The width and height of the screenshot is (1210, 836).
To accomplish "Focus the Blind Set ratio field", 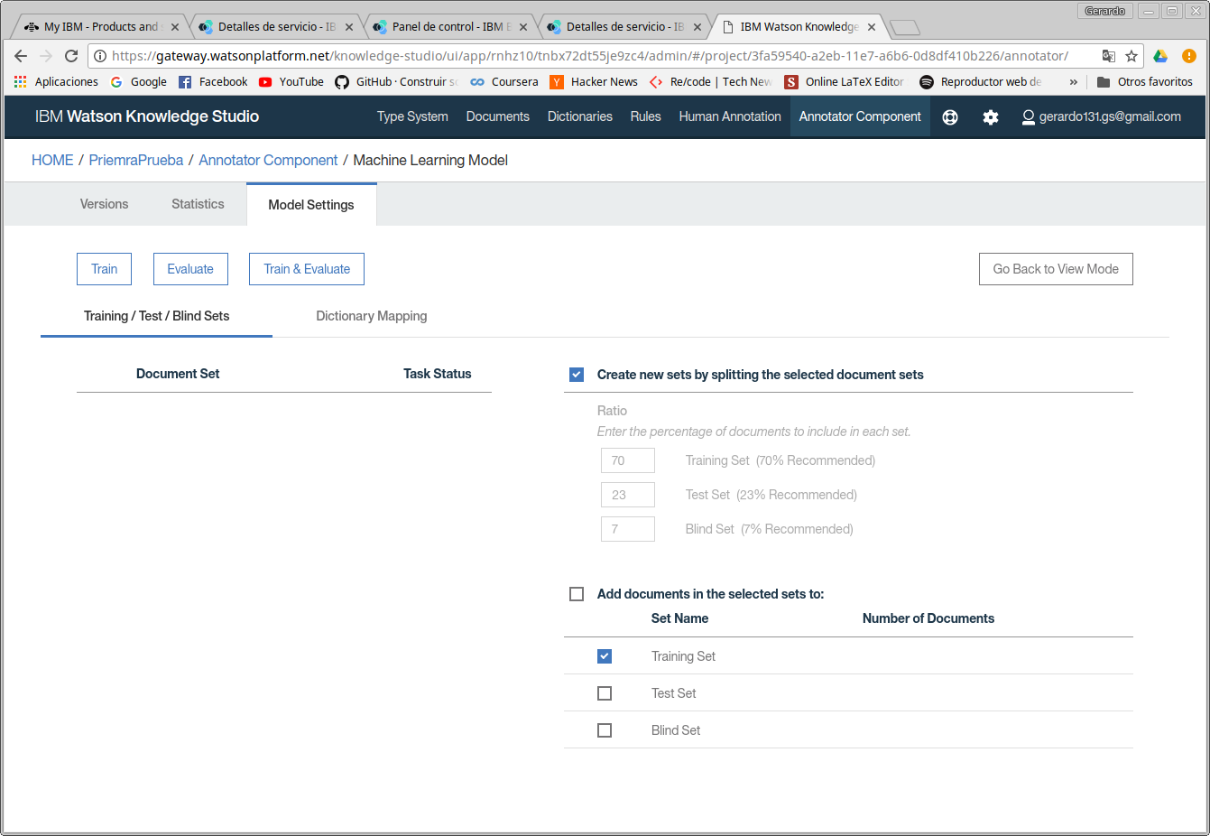I will pos(628,529).
